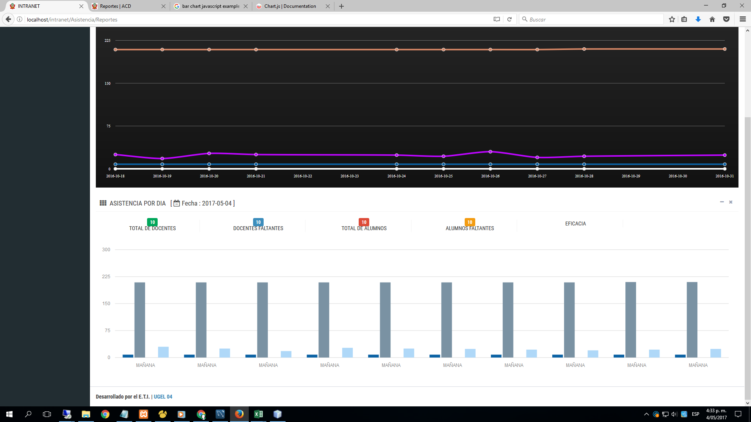Open File Explorer from the taskbar

[86, 414]
